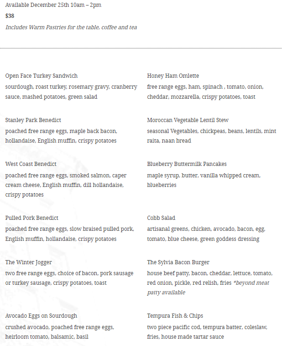Select the Stanley Park Benedict heading
The width and height of the screenshot is (282, 346).
33,120
